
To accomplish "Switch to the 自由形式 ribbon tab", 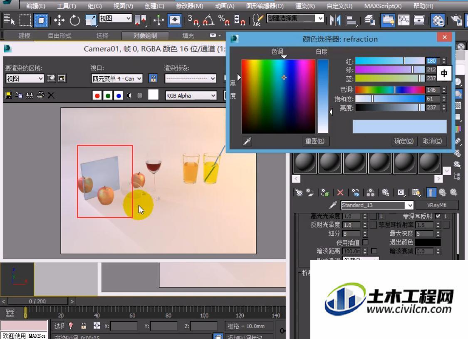I will tap(59, 36).
